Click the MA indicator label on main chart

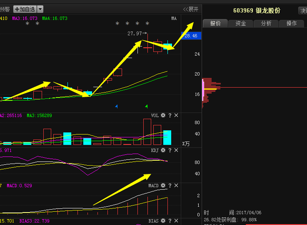pyautogui.click(x=174, y=18)
